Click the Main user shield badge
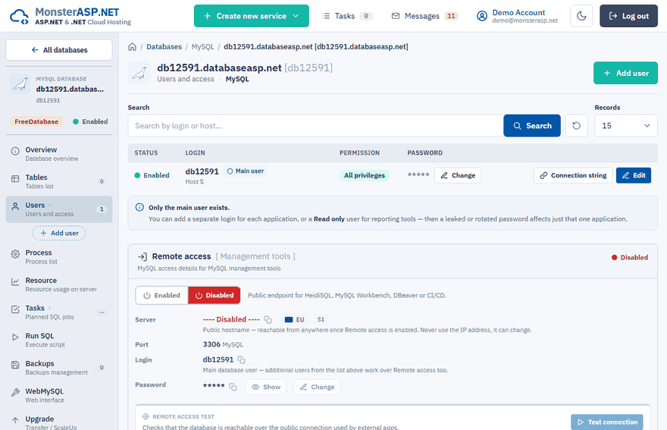 [x=246, y=171]
